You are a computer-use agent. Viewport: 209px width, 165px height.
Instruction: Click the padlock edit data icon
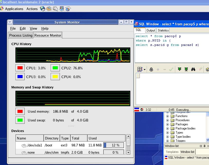(151, 69)
